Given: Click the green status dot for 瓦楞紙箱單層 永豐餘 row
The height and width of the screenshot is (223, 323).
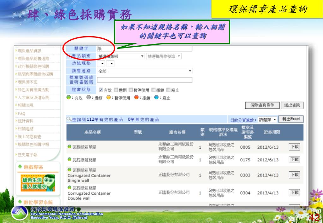Looking at the screenshot, I should (69, 146).
